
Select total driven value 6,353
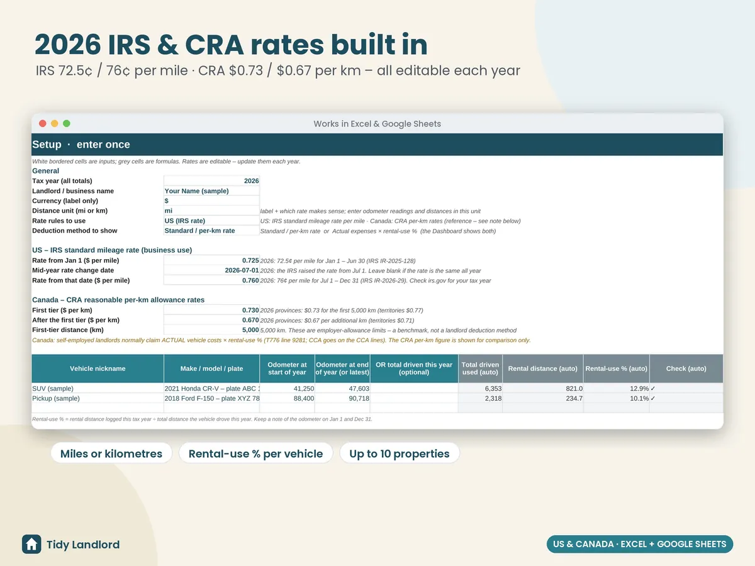[480, 389]
